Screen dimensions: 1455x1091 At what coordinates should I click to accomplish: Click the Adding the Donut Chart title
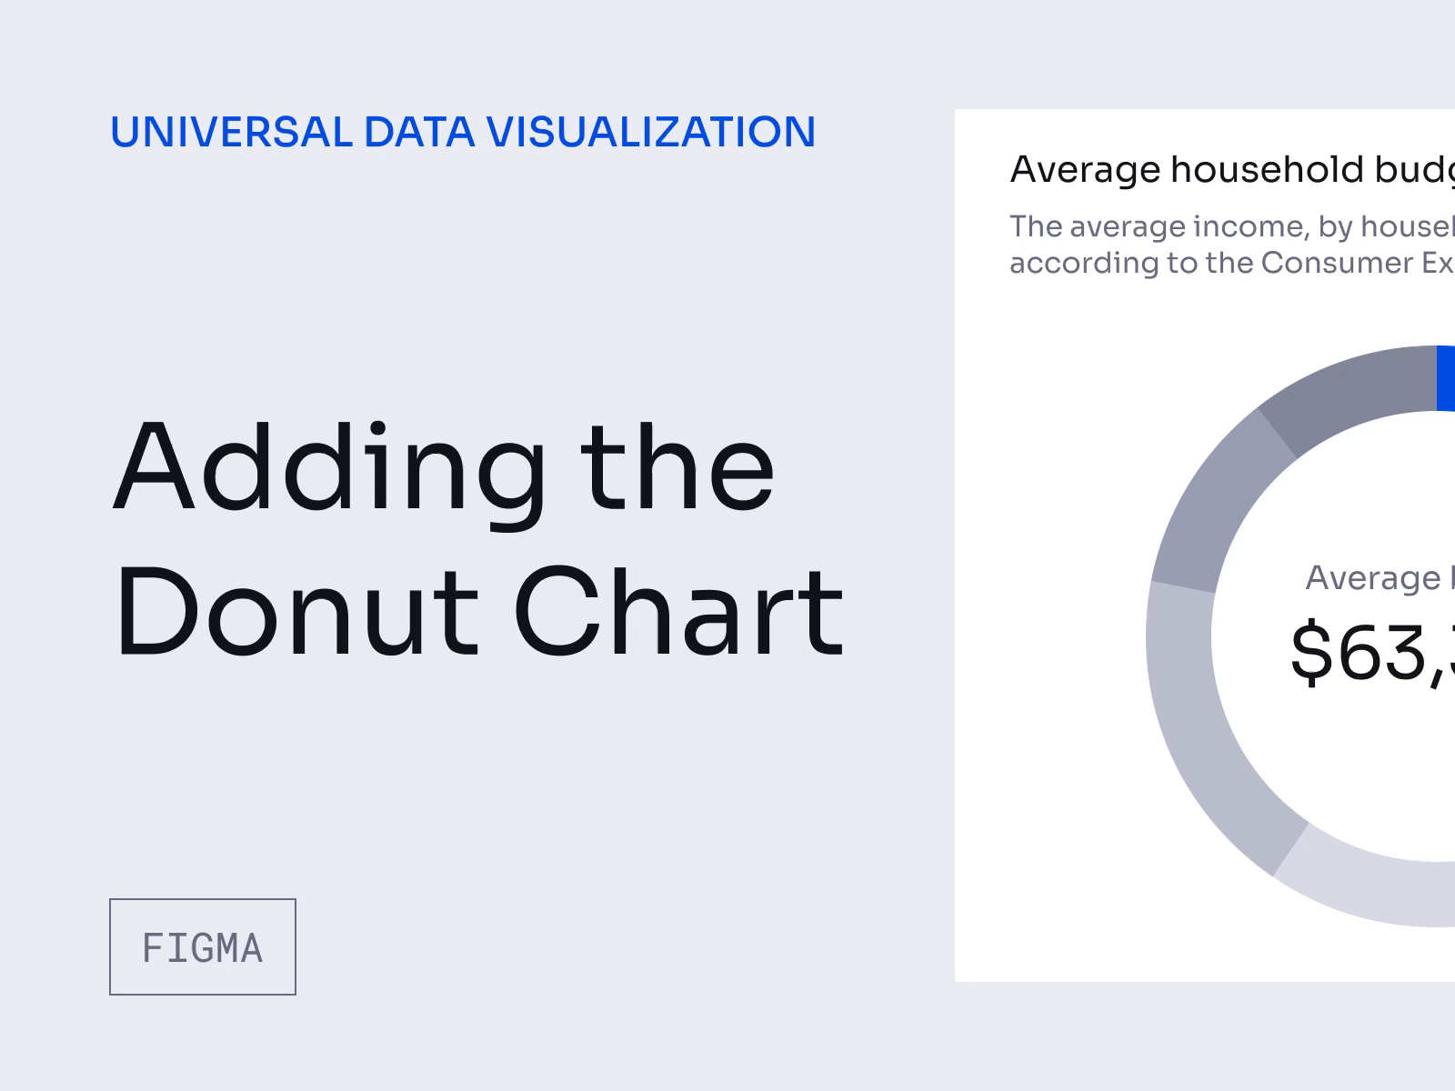point(477,541)
